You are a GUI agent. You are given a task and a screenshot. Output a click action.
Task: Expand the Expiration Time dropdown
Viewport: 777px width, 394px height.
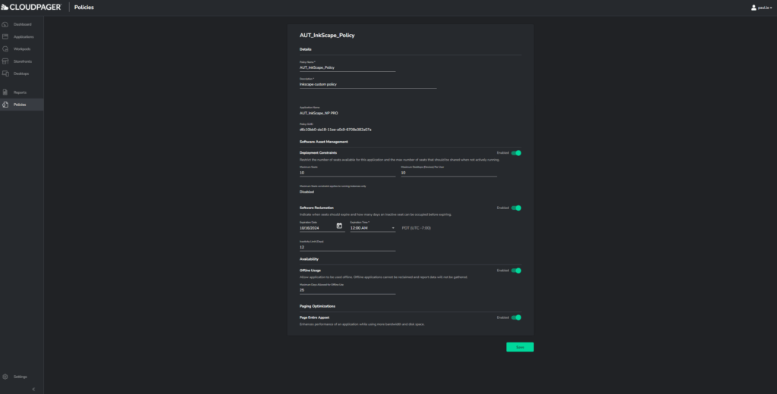373,228
